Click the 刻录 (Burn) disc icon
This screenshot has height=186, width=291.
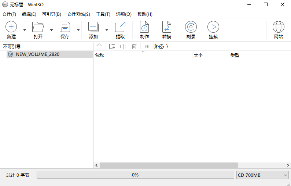[x=191, y=27]
